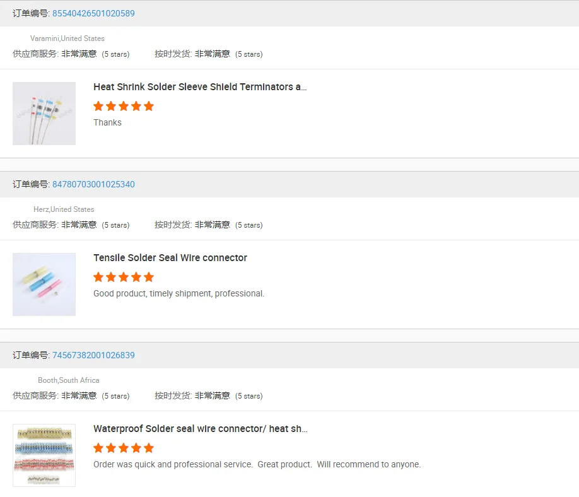Viewport: 579px width, 497px height.
Task: Open order number 84780703001025340
Action: (x=93, y=184)
